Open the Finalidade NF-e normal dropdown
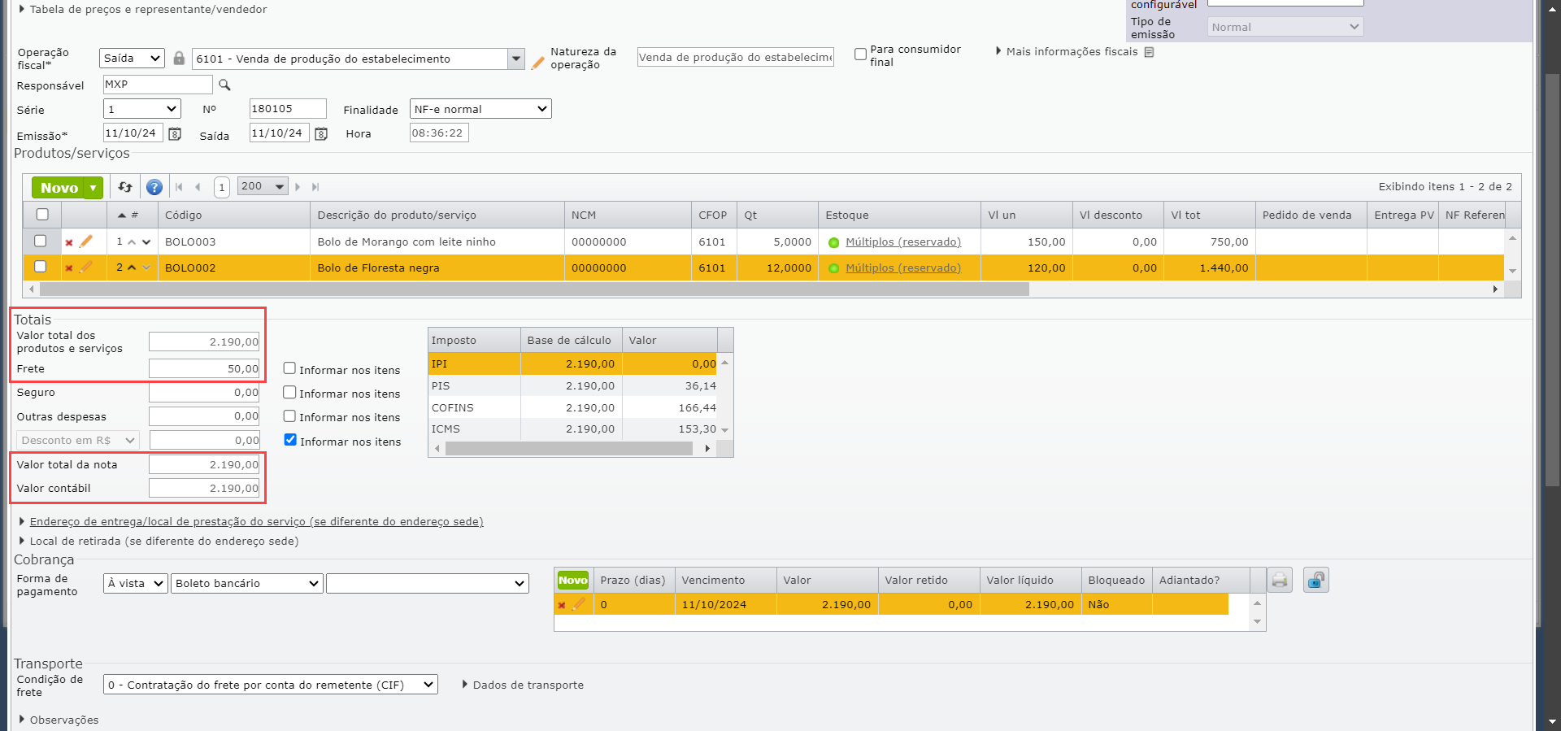The height and width of the screenshot is (731, 1561). [480, 109]
